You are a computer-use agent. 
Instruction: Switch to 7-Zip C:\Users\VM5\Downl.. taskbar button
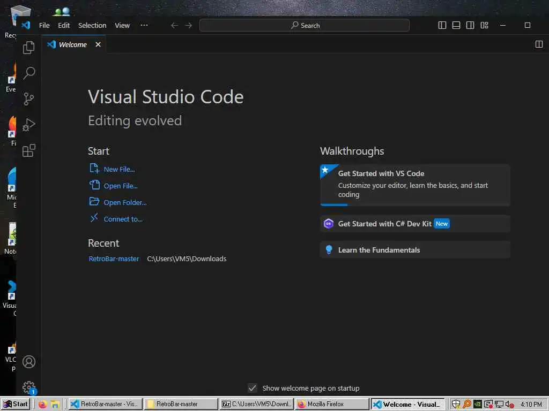point(257,404)
